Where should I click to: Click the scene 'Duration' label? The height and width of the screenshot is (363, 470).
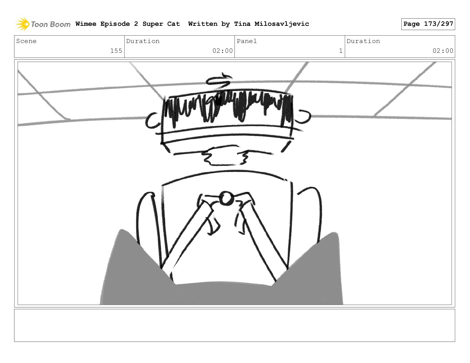click(x=143, y=41)
